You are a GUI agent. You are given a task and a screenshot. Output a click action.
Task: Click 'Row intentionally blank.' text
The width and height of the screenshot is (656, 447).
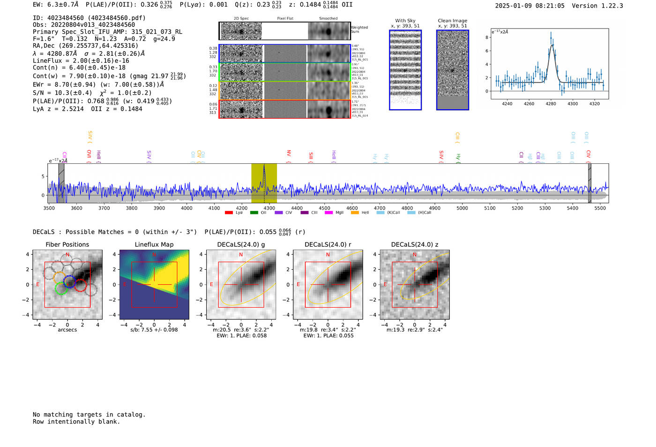click(x=76, y=422)
